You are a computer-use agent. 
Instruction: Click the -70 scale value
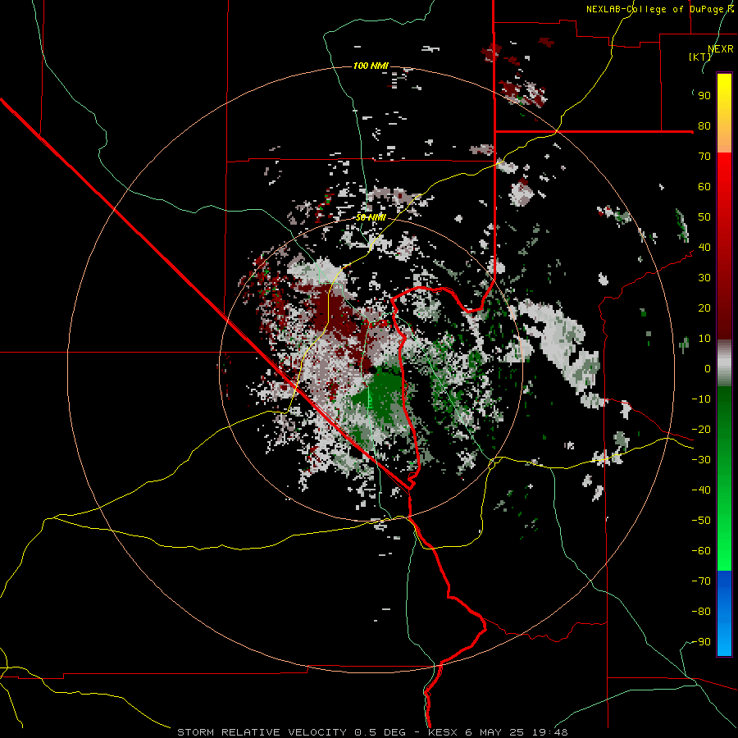point(701,581)
